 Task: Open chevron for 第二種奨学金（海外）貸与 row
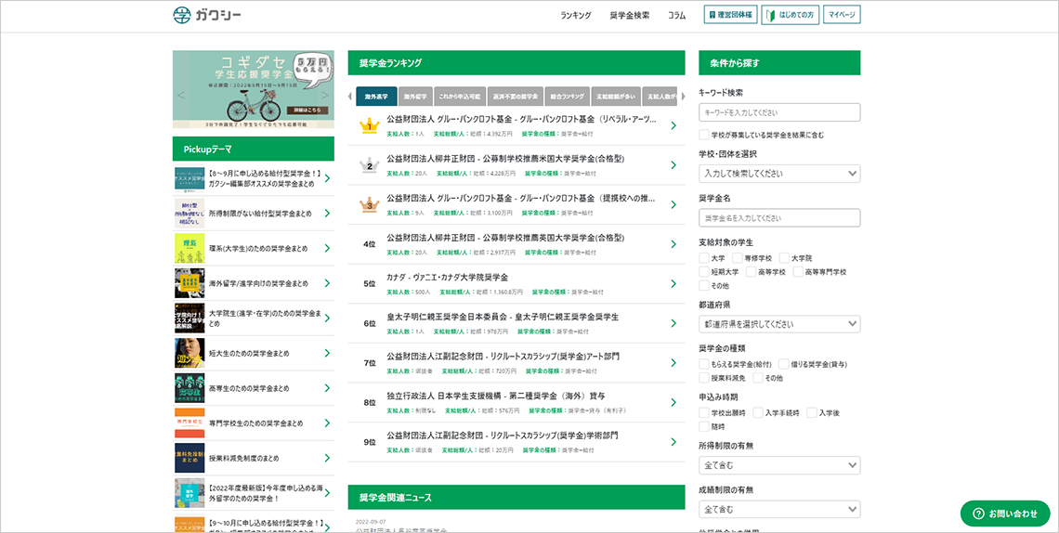click(x=673, y=403)
